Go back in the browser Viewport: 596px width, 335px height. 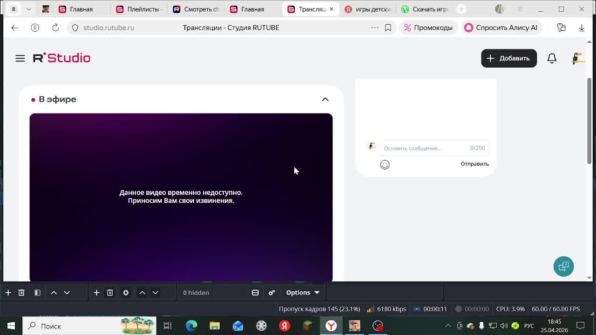click(x=14, y=27)
